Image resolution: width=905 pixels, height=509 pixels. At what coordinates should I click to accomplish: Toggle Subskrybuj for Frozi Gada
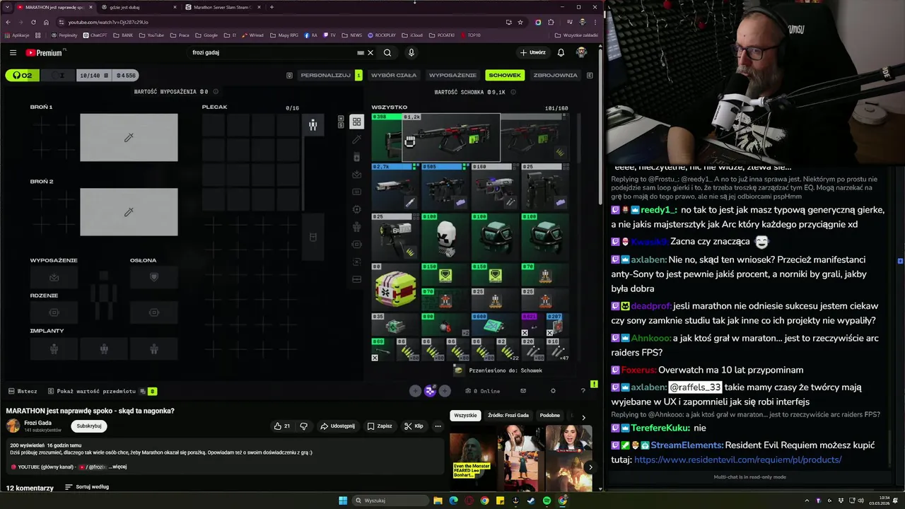pos(89,426)
